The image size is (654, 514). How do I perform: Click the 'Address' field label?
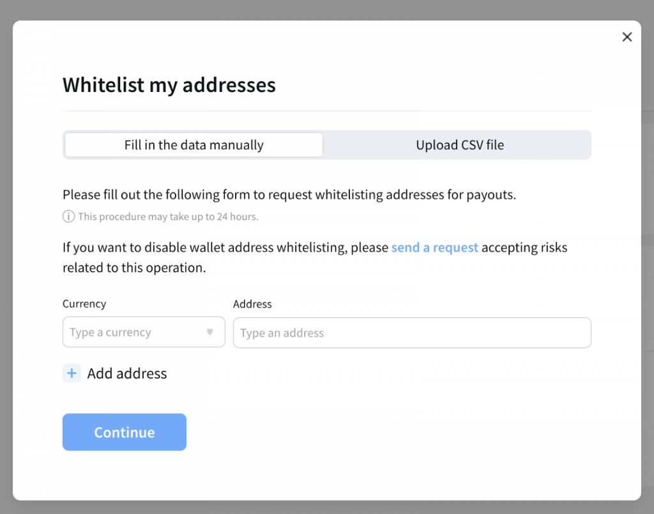pos(252,304)
